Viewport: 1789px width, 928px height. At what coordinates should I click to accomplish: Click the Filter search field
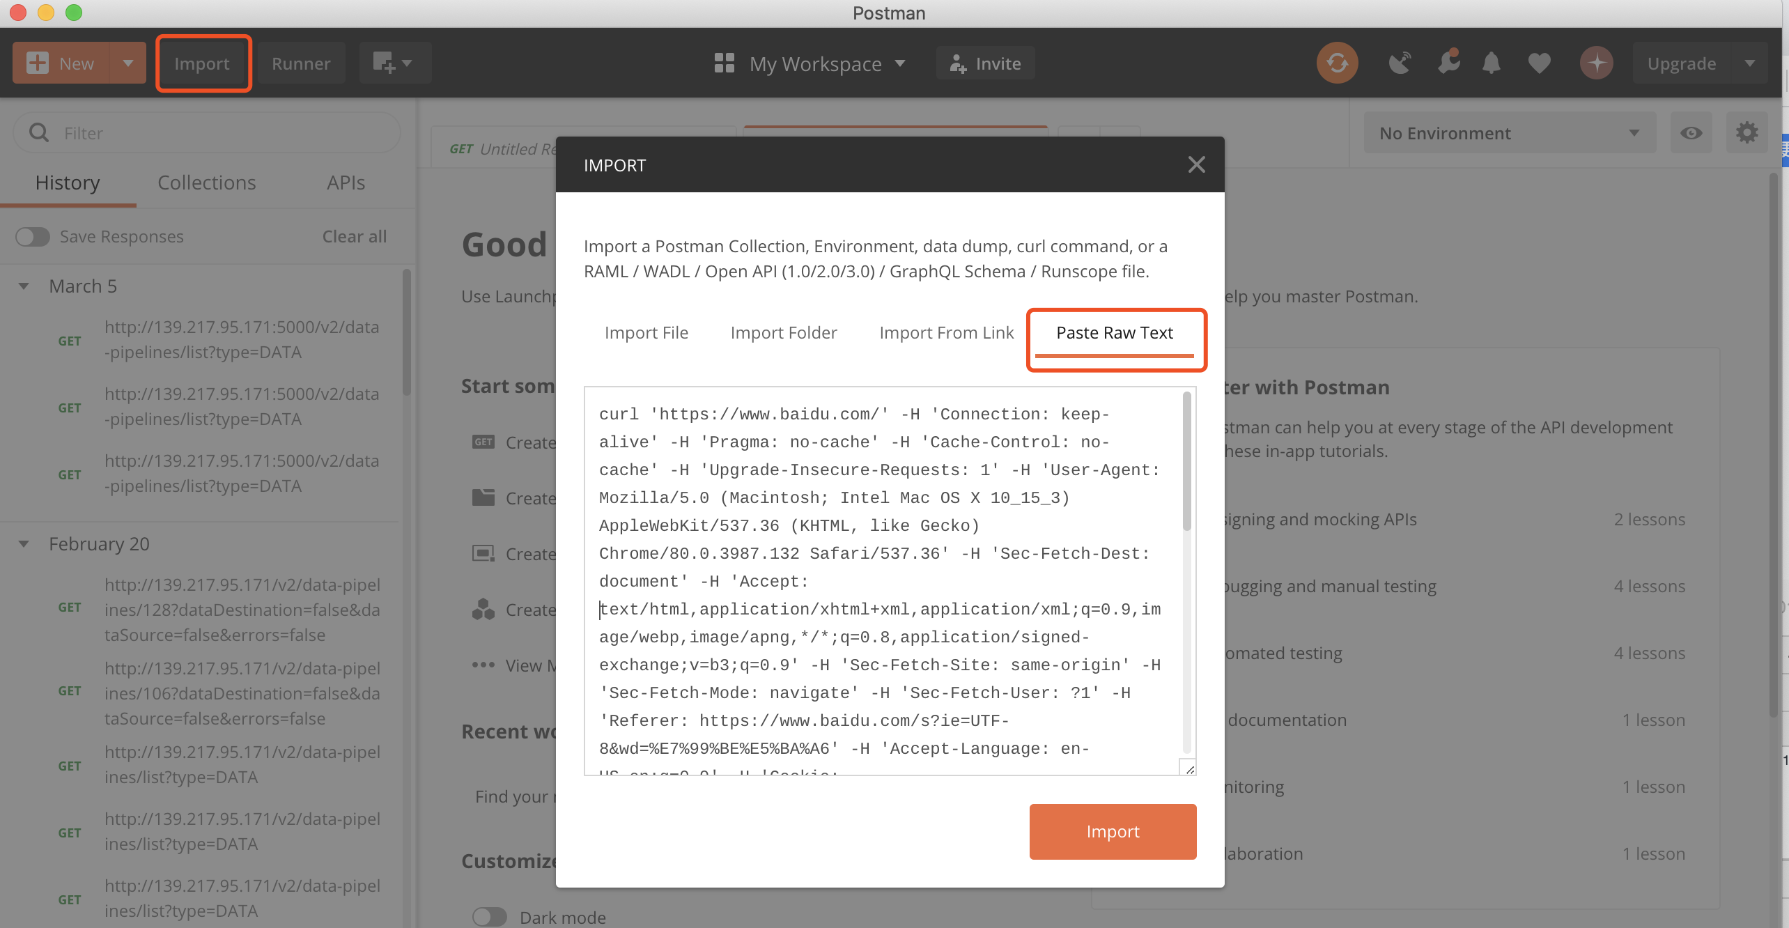[x=208, y=132]
